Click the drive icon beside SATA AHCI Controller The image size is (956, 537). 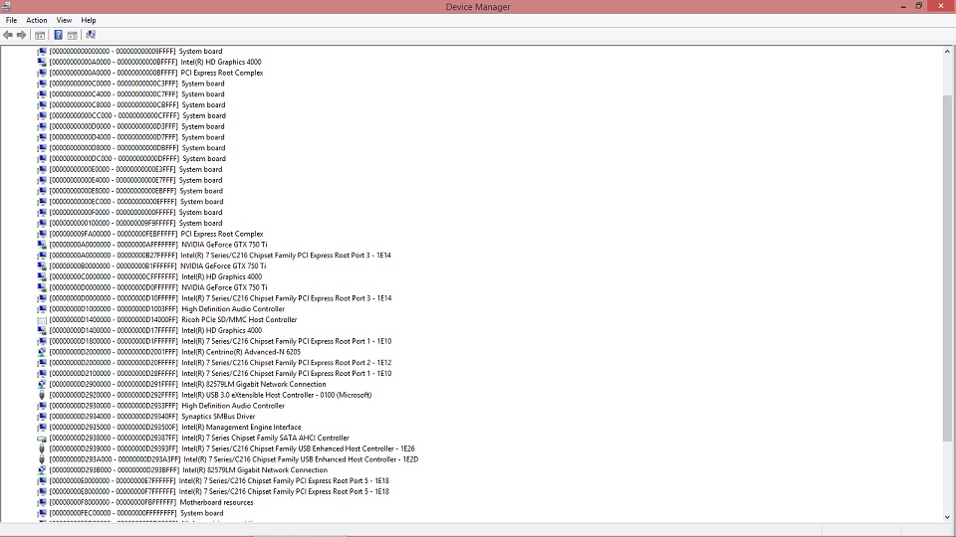(x=42, y=439)
